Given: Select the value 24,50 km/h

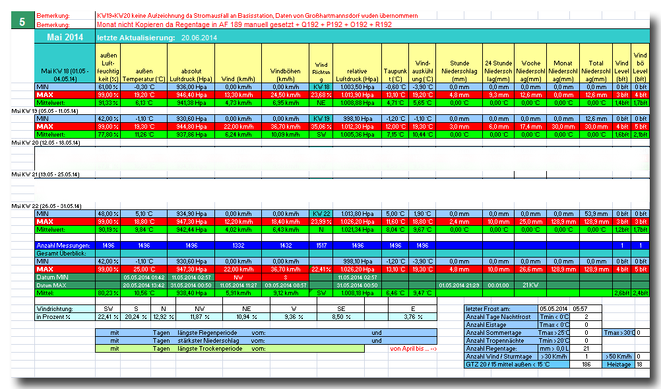Looking at the screenshot, I should click(x=286, y=95).
